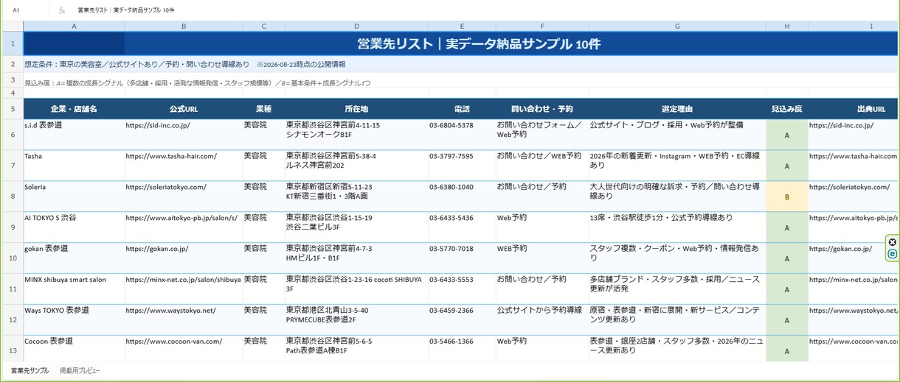
Task: Click phone number 03-5466-1366
Action: click(x=451, y=342)
